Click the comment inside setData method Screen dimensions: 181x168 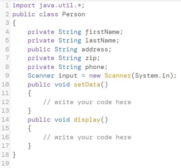87,102
